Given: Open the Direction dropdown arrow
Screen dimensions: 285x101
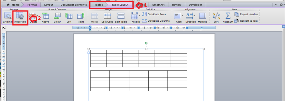Looking at the screenshot, I should pos(194,16).
